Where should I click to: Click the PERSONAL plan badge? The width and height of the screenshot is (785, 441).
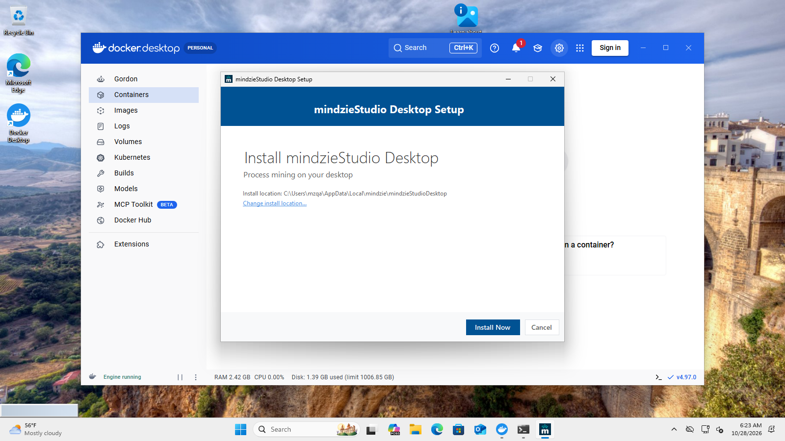[x=200, y=48]
